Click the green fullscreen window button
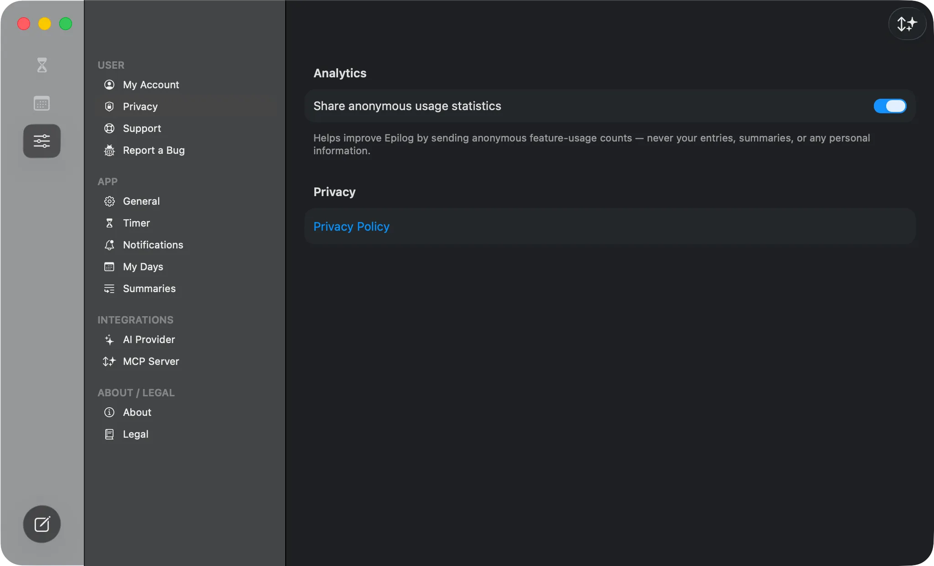This screenshot has width=934, height=566. [66, 24]
